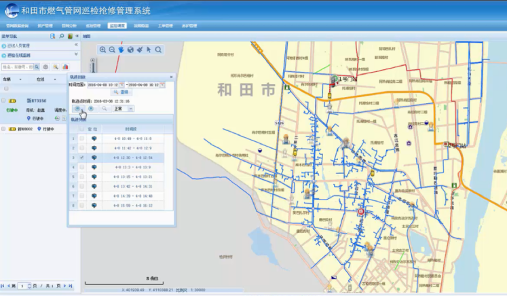This screenshot has width=507, height=296.
Task: Collapse the navigation sidebar with the arrow
Action: 77,36
